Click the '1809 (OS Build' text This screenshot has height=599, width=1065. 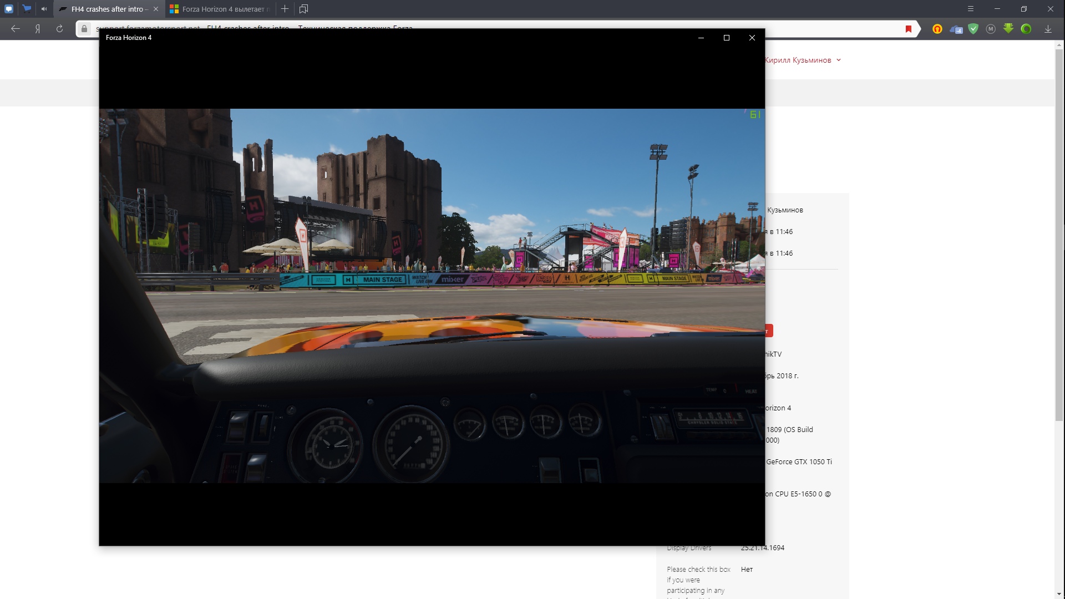pos(790,429)
